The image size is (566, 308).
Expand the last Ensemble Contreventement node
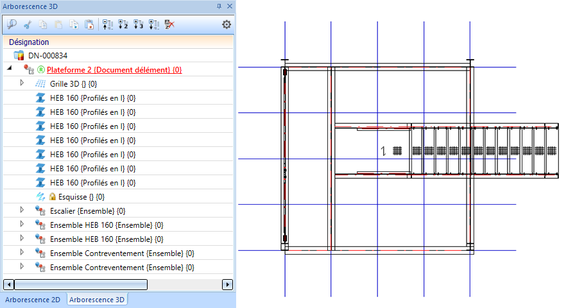coord(22,266)
